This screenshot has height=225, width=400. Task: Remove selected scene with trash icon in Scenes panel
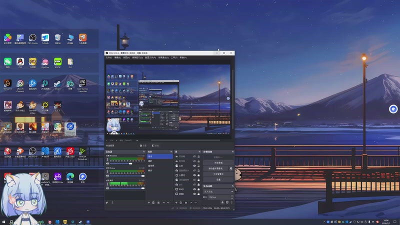click(x=153, y=202)
